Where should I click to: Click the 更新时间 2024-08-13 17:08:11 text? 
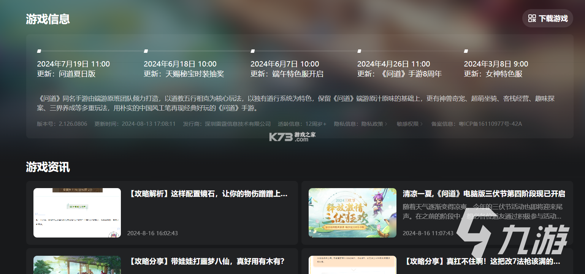135,124
